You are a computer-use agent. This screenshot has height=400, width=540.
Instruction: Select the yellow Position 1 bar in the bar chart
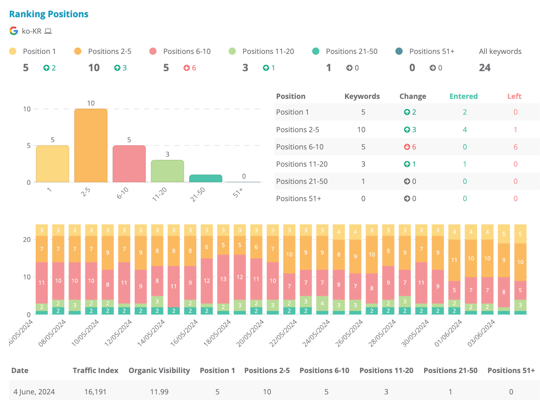52,164
